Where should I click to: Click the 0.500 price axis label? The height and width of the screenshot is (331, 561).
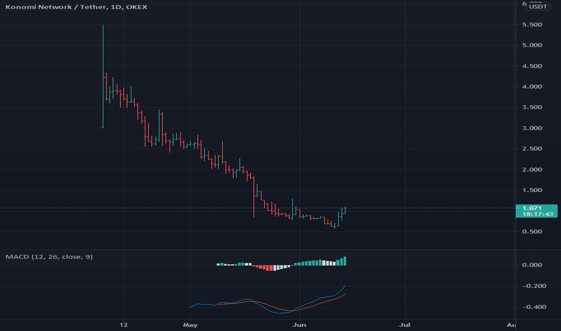[x=532, y=232]
